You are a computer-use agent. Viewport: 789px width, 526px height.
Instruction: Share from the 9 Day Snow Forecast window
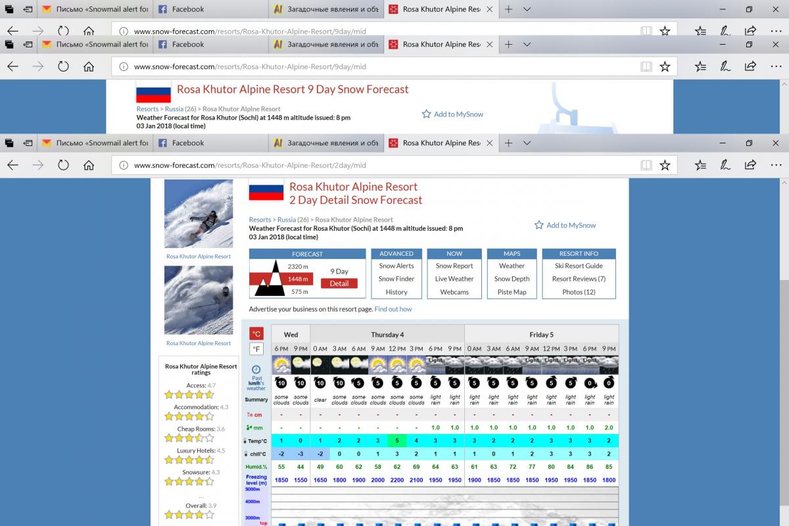click(750, 66)
